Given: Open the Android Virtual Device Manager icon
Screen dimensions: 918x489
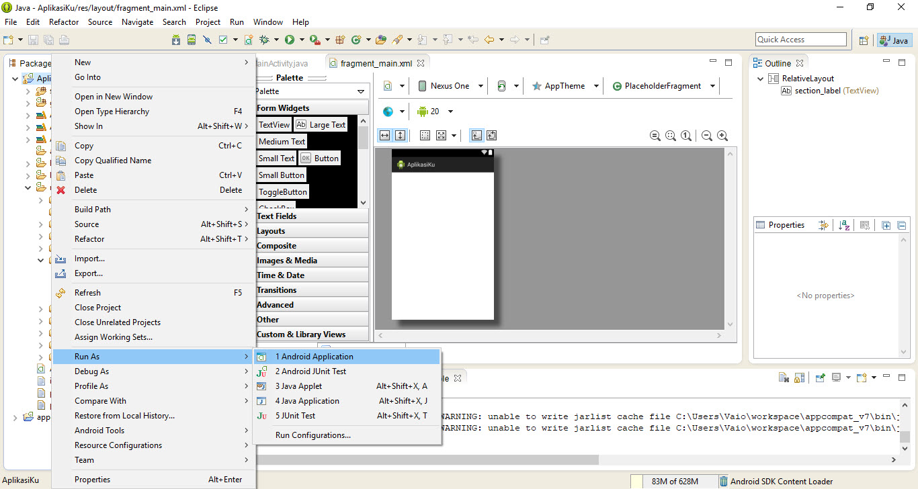Looking at the screenshot, I should [192, 40].
